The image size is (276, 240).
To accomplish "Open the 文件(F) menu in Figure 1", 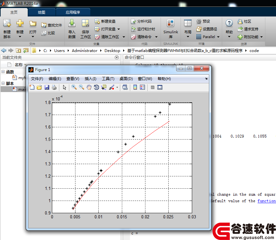I will pos(37,78).
